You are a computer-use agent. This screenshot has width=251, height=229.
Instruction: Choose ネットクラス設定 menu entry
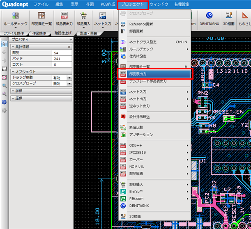pos(143,42)
